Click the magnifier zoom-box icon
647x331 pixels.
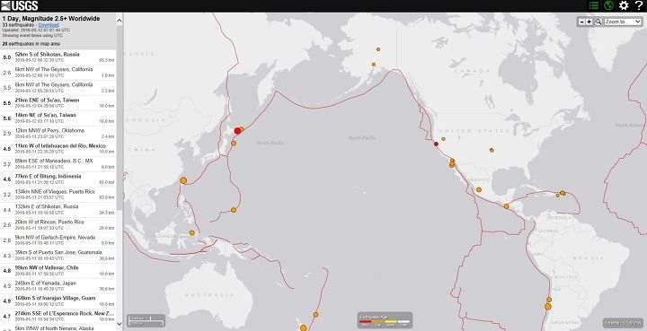tap(598, 22)
